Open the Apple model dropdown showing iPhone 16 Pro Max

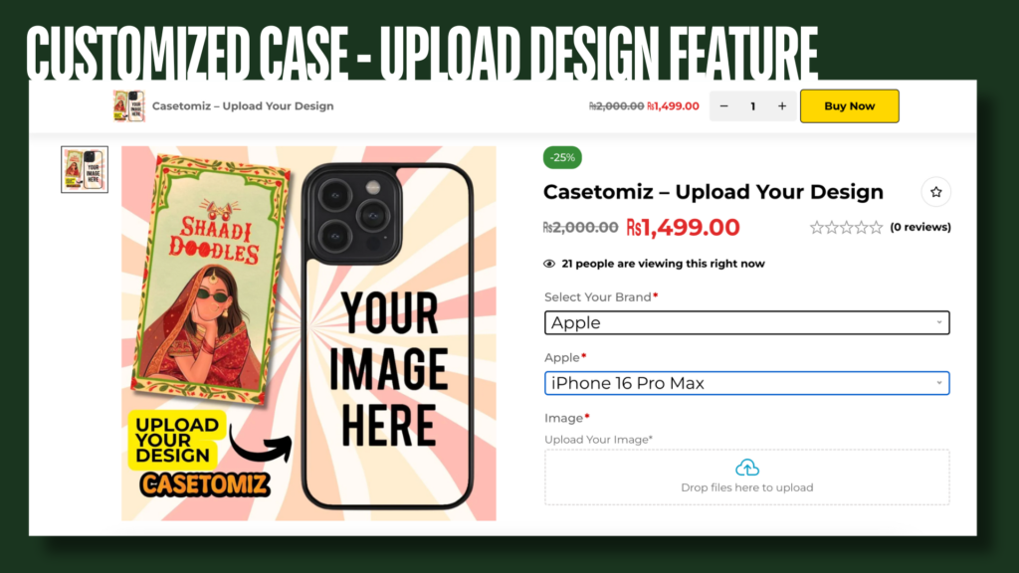click(x=746, y=383)
